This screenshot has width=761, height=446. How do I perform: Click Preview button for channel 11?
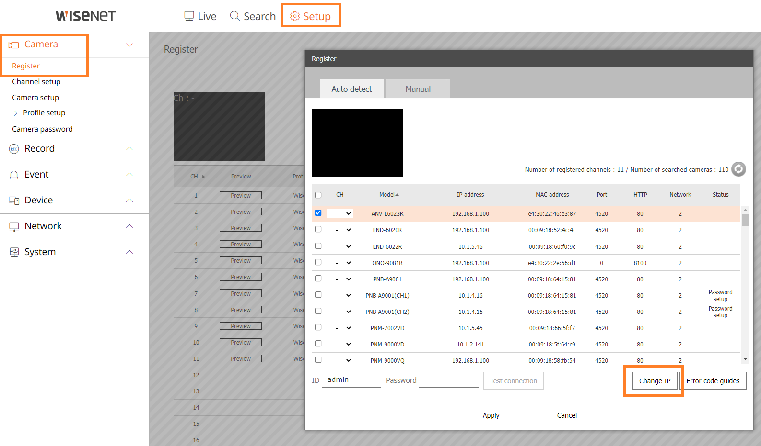(x=241, y=358)
